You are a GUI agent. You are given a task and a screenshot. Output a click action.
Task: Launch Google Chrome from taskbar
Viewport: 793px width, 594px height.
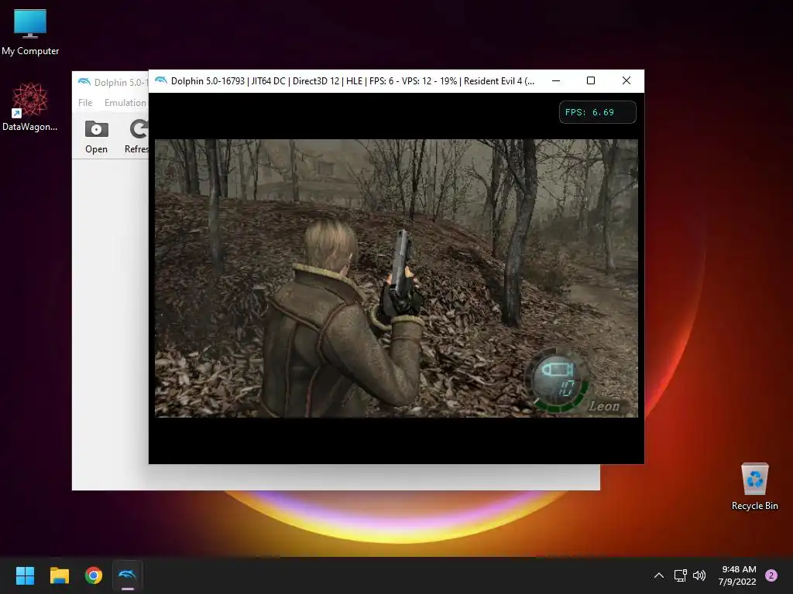pyautogui.click(x=94, y=575)
